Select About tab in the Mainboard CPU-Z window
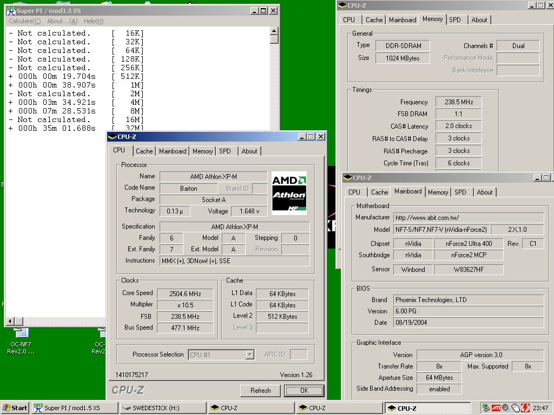The height and width of the screenshot is (415, 554). point(484,192)
